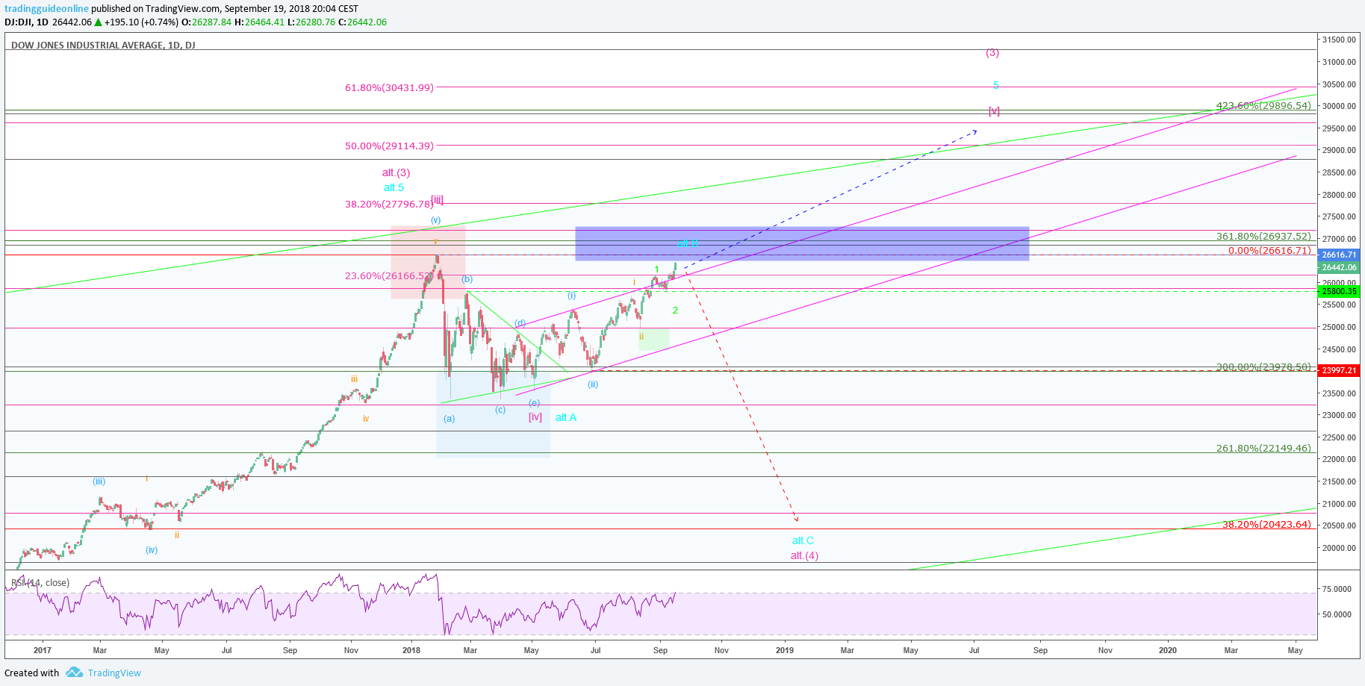Click the blue 26616.71 price tag

tap(1339, 255)
